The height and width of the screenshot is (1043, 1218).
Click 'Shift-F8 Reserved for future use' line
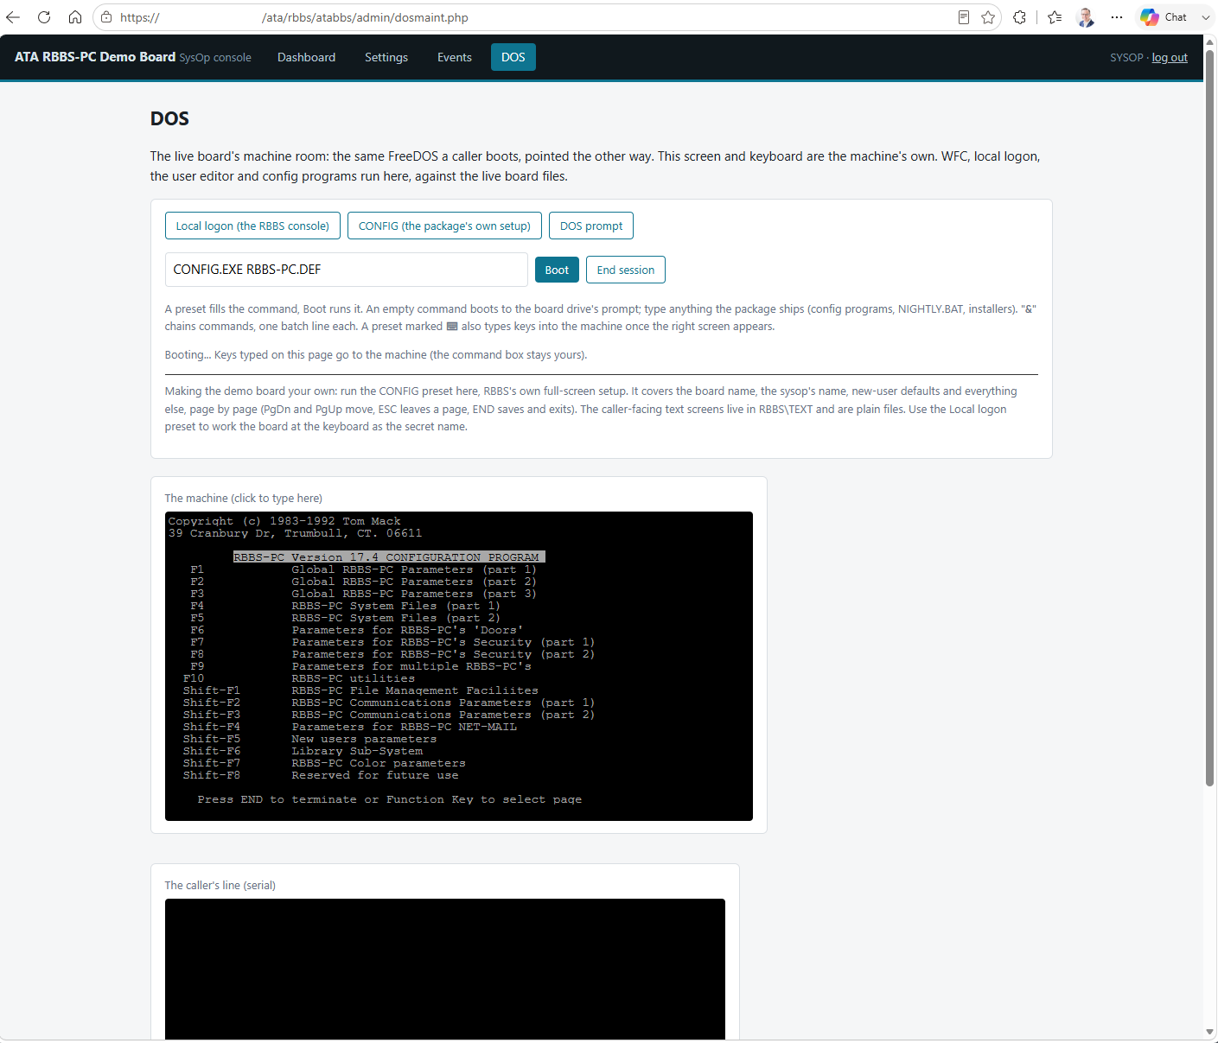pos(321,775)
